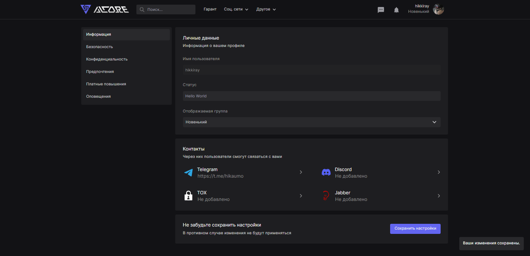Go to Платные повышения section
Screen dimensions: 530x256
click(106, 84)
